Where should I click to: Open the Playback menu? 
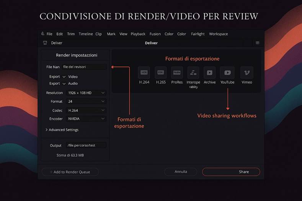tap(138, 34)
